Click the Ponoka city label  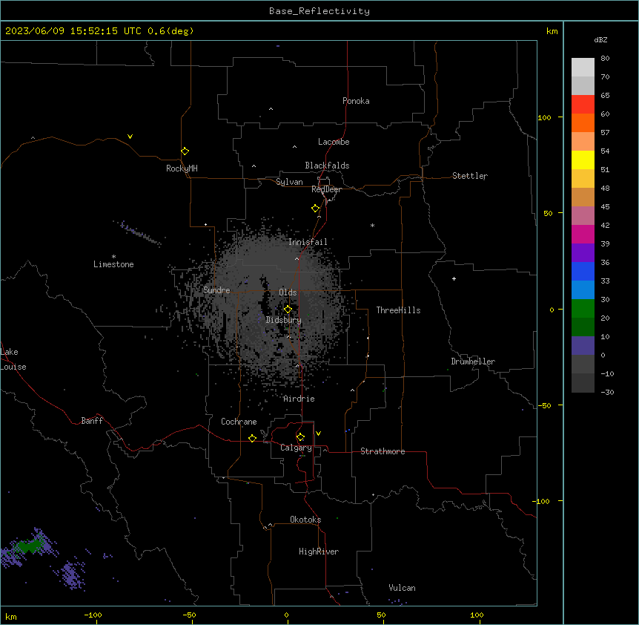[x=356, y=101]
